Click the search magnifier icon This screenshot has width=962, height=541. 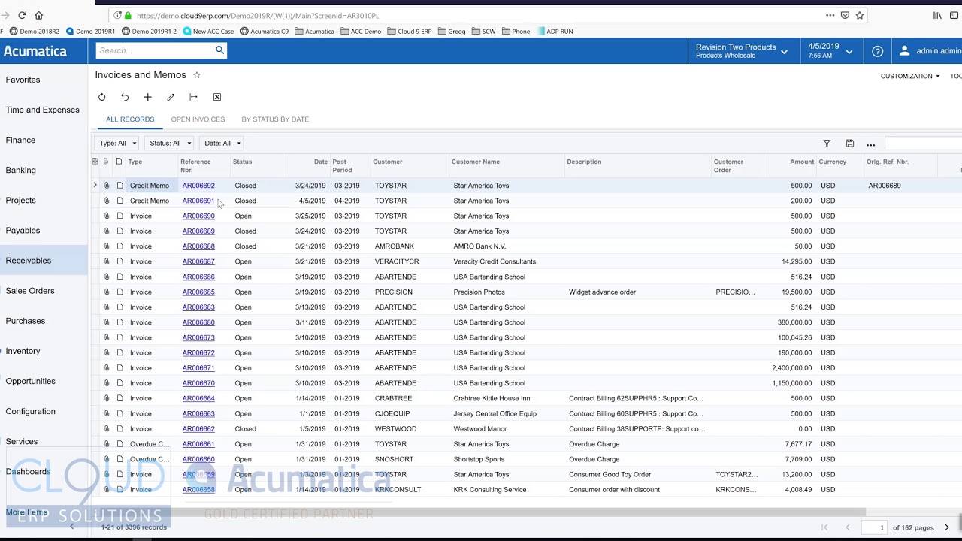click(219, 50)
